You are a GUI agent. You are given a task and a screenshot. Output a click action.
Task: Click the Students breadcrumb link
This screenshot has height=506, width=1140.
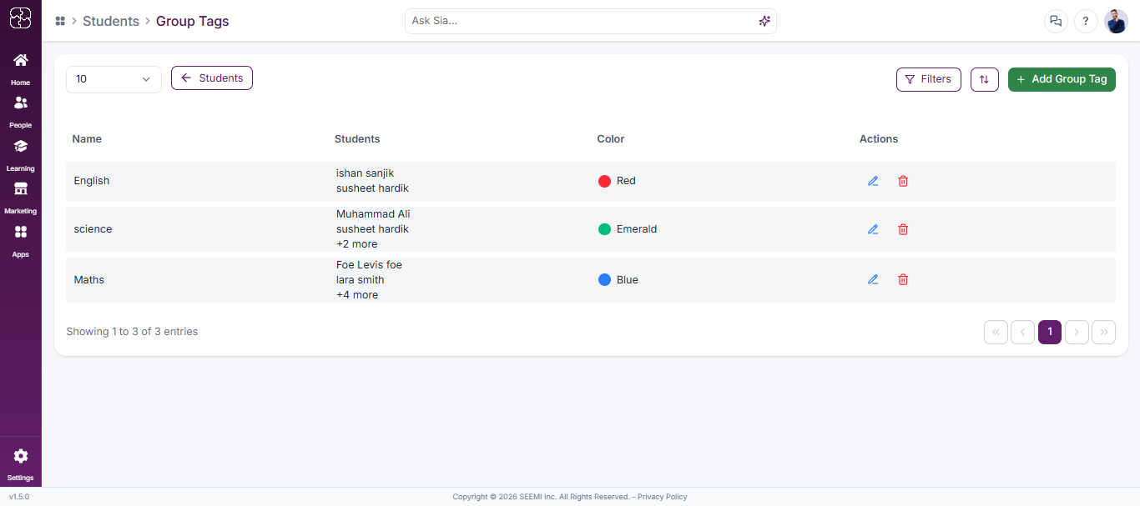coord(111,22)
